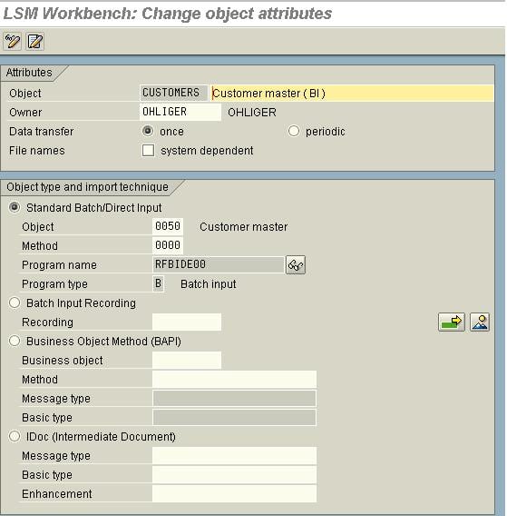This screenshot has height=516, width=507.
Task: Click the 'Enhancement' label
Action: (57, 494)
